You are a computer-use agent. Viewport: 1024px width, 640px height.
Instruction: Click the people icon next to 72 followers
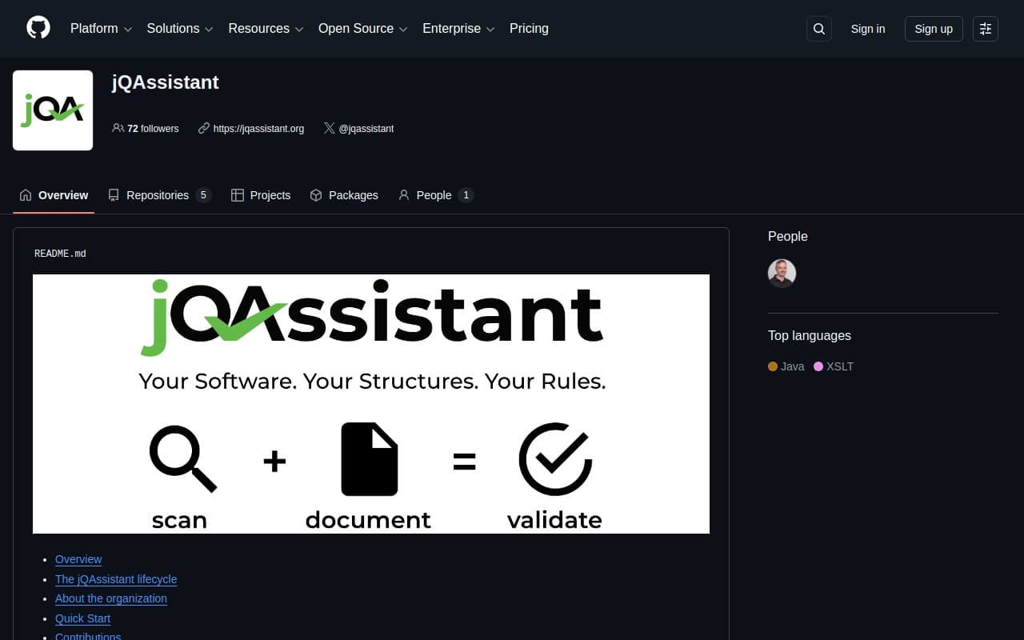[x=118, y=128]
